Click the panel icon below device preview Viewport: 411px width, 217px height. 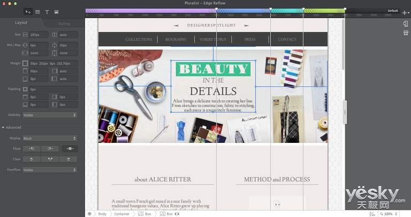(406, 33)
